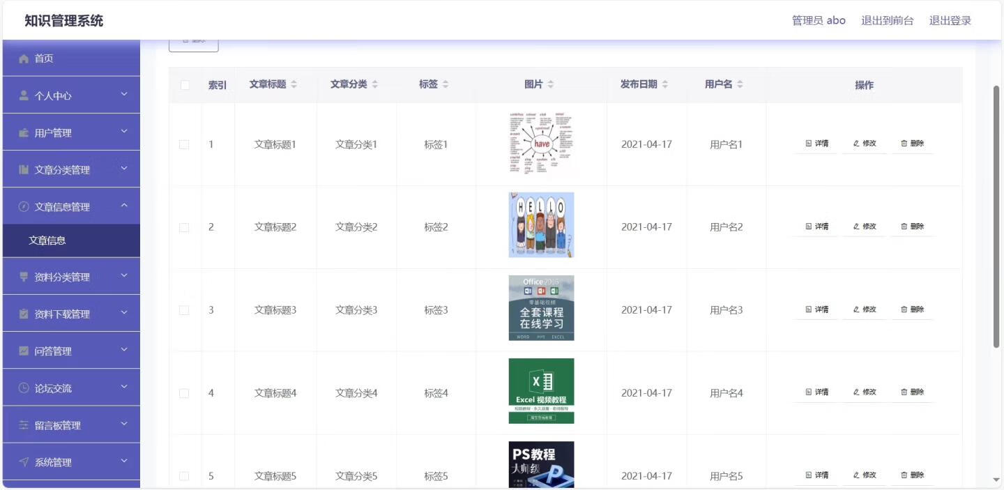Open the 留言板管理 menu item
The image size is (1004, 490).
coord(58,425)
